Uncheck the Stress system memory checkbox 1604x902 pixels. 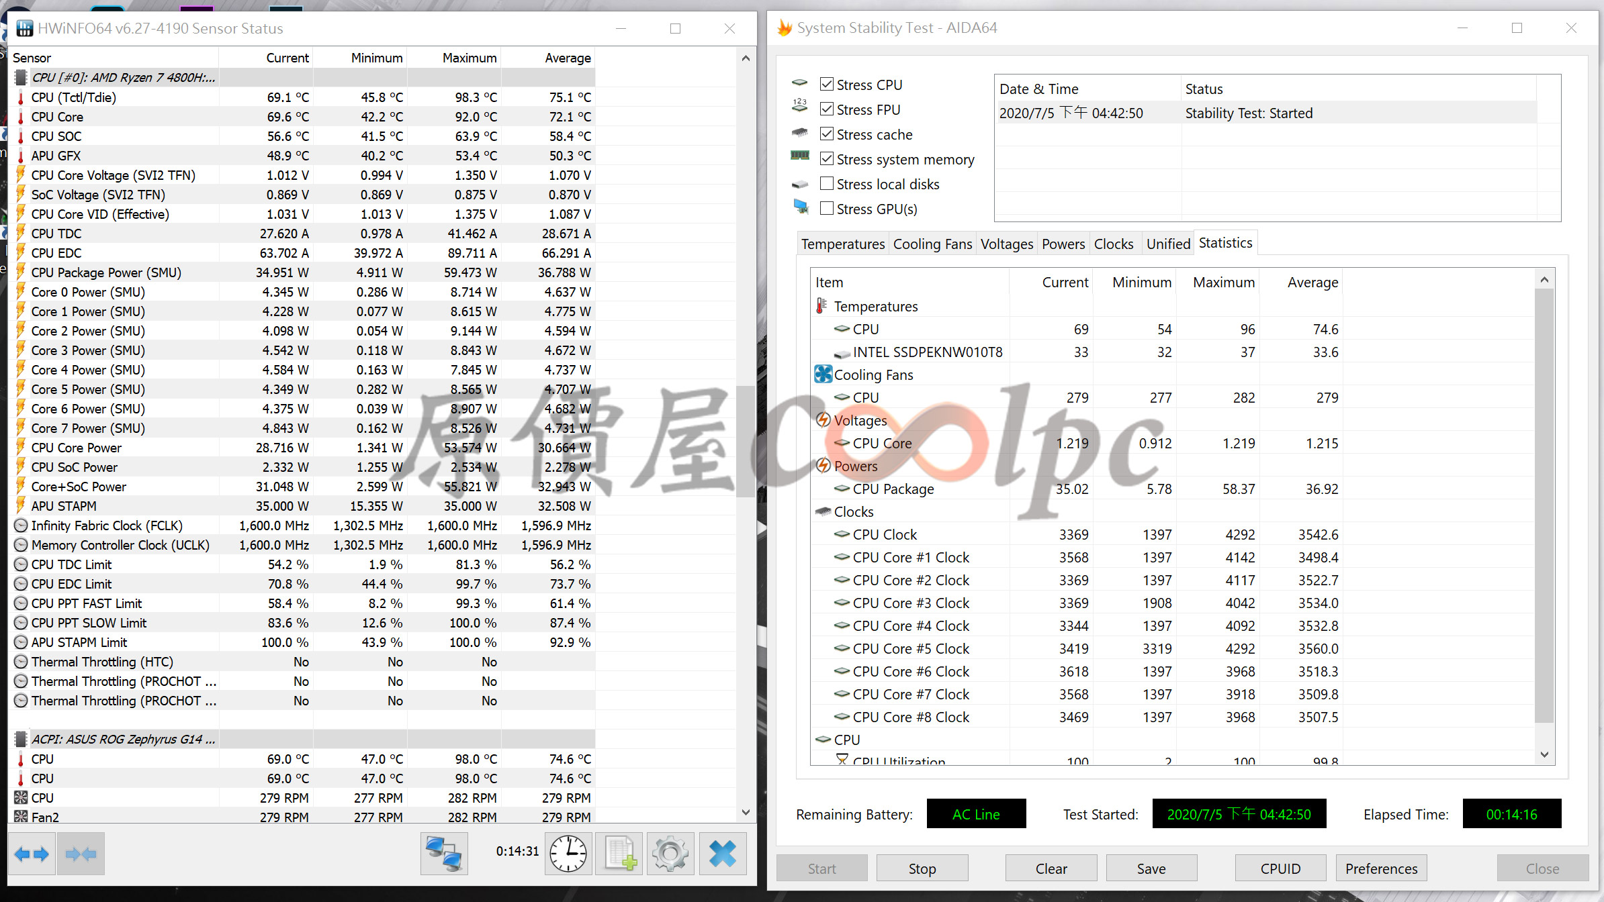pyautogui.click(x=827, y=158)
